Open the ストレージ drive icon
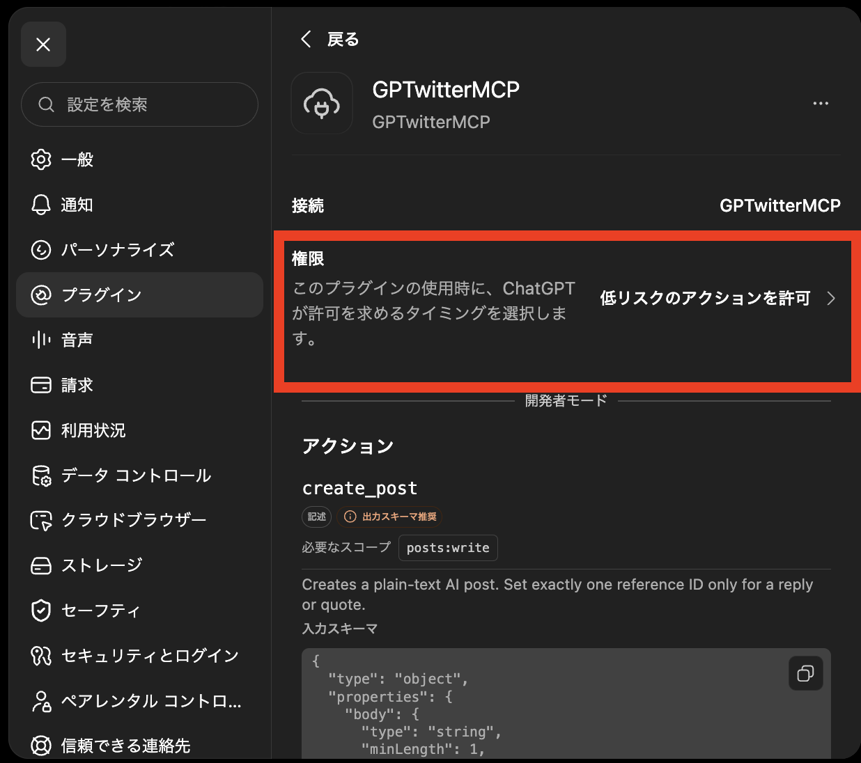The image size is (861, 763). [41, 565]
